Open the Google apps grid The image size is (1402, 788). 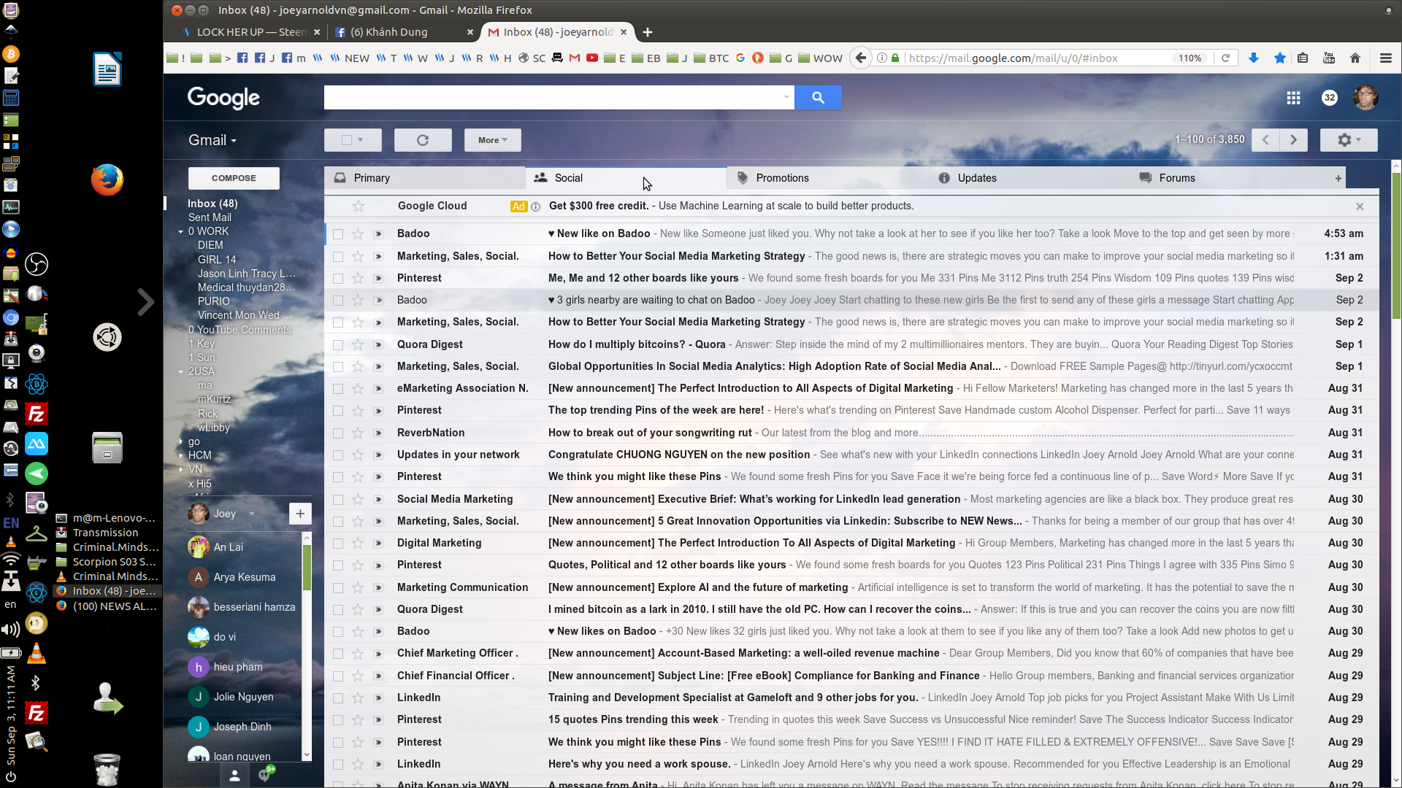[1293, 98]
